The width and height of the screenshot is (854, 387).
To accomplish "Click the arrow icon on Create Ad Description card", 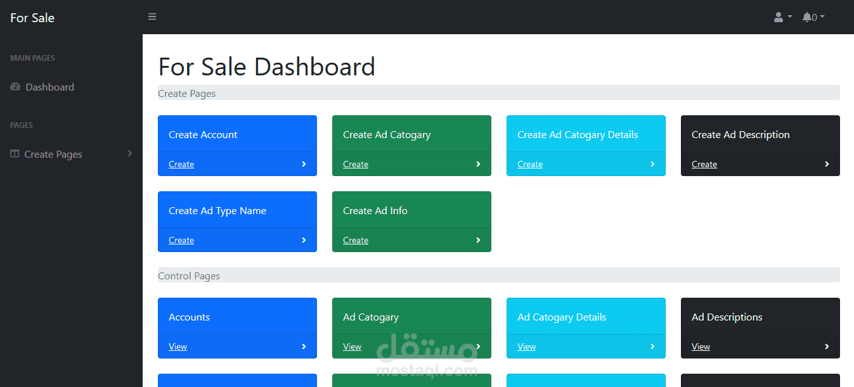I will 827,163.
